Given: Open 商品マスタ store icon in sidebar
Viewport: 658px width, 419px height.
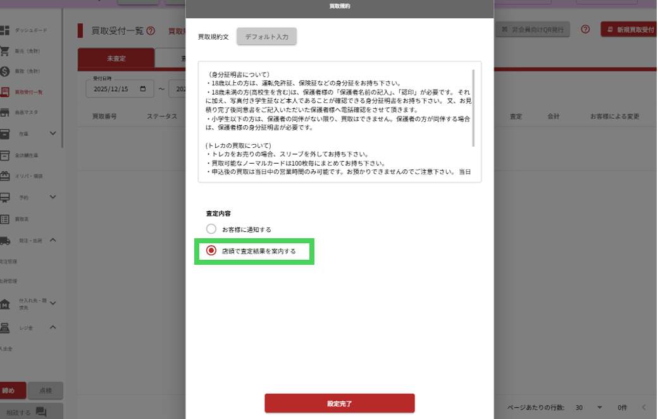Looking at the screenshot, I should pyautogui.click(x=5, y=112).
